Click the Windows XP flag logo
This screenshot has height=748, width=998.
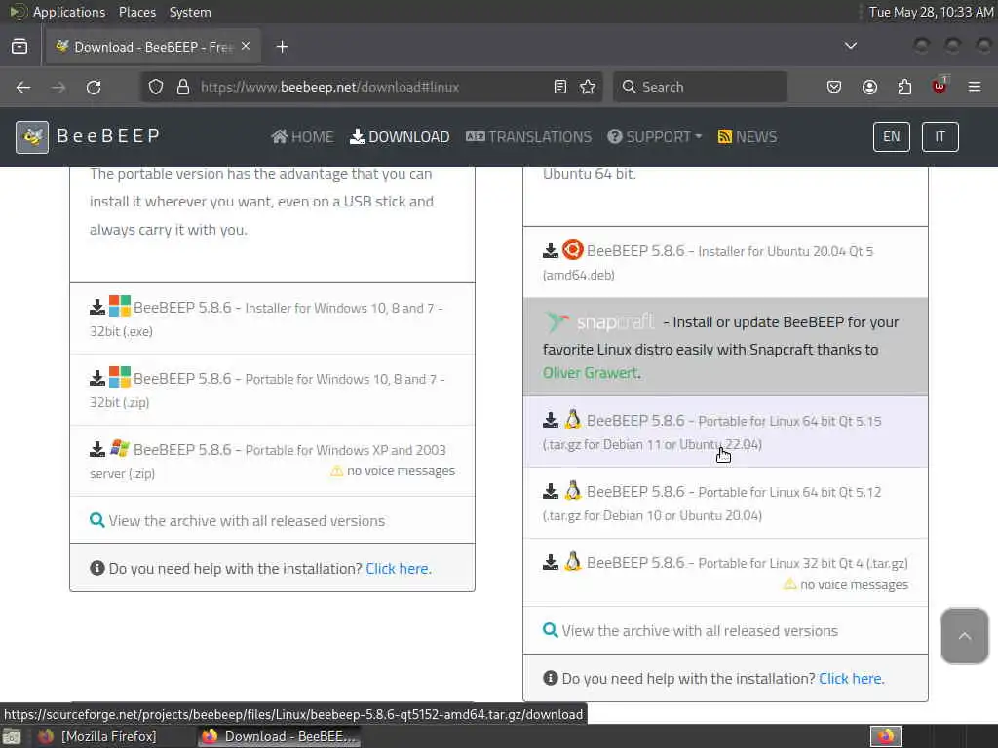coord(120,448)
